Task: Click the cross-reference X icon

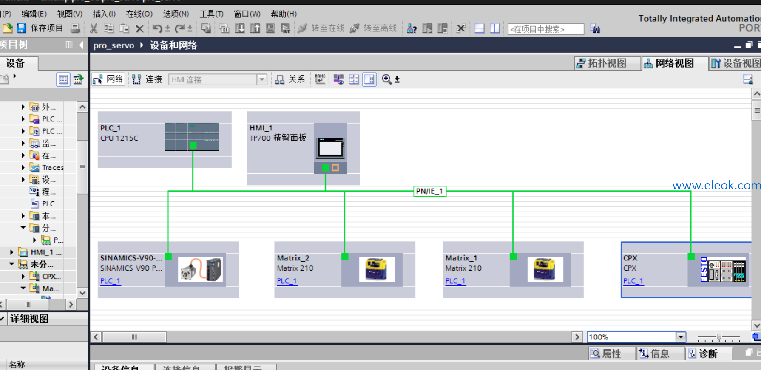Action: coord(461,28)
